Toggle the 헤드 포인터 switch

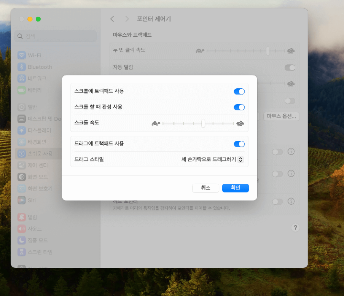point(278,201)
